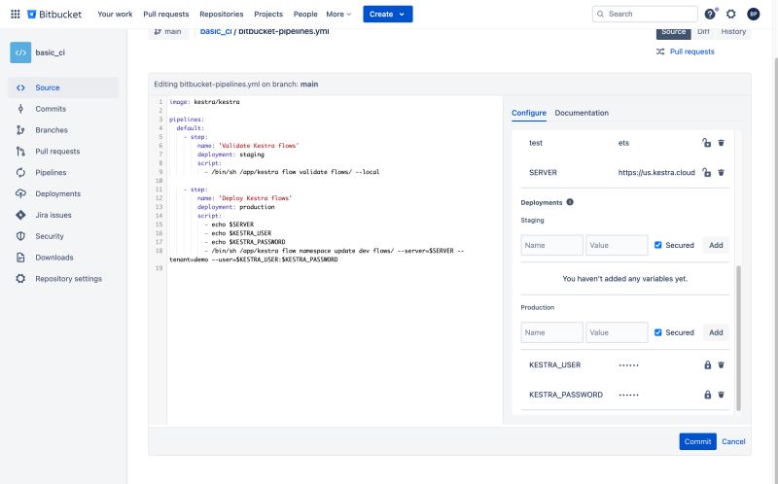Click the Security shield icon
Screen dimensions: 778x484
(20, 236)
